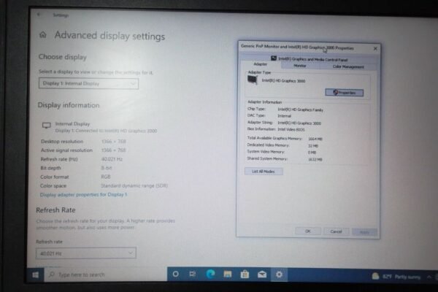Click the List All Modes button
The image size is (438, 292).
(264, 172)
